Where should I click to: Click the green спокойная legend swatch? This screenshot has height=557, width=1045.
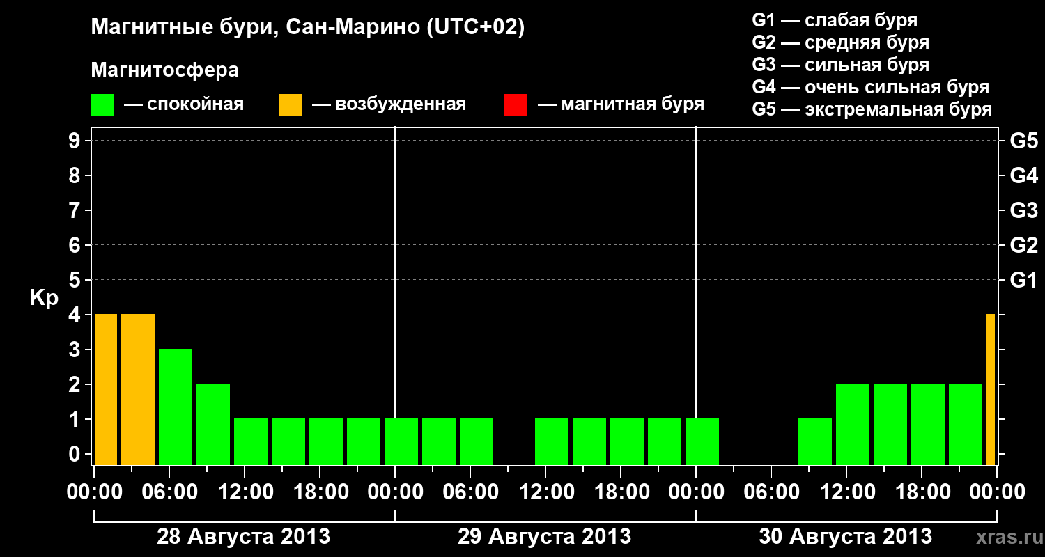click(x=102, y=105)
